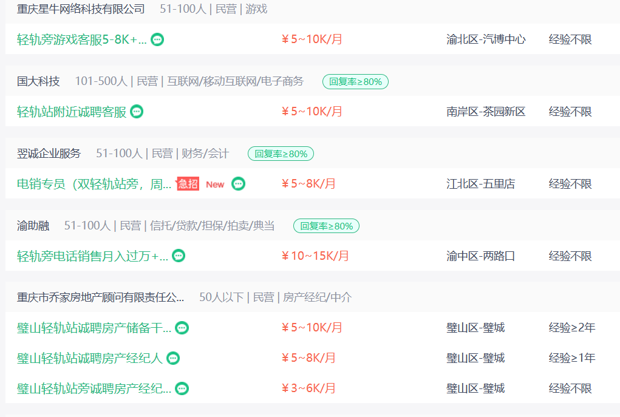Click the red 急招 urgent badge

[188, 184]
